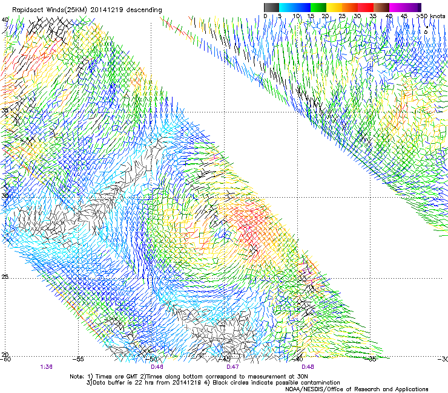This screenshot has width=448, height=393.
Task: Click the green 15-20 knots legend swatch
Action: pyautogui.click(x=318, y=7)
